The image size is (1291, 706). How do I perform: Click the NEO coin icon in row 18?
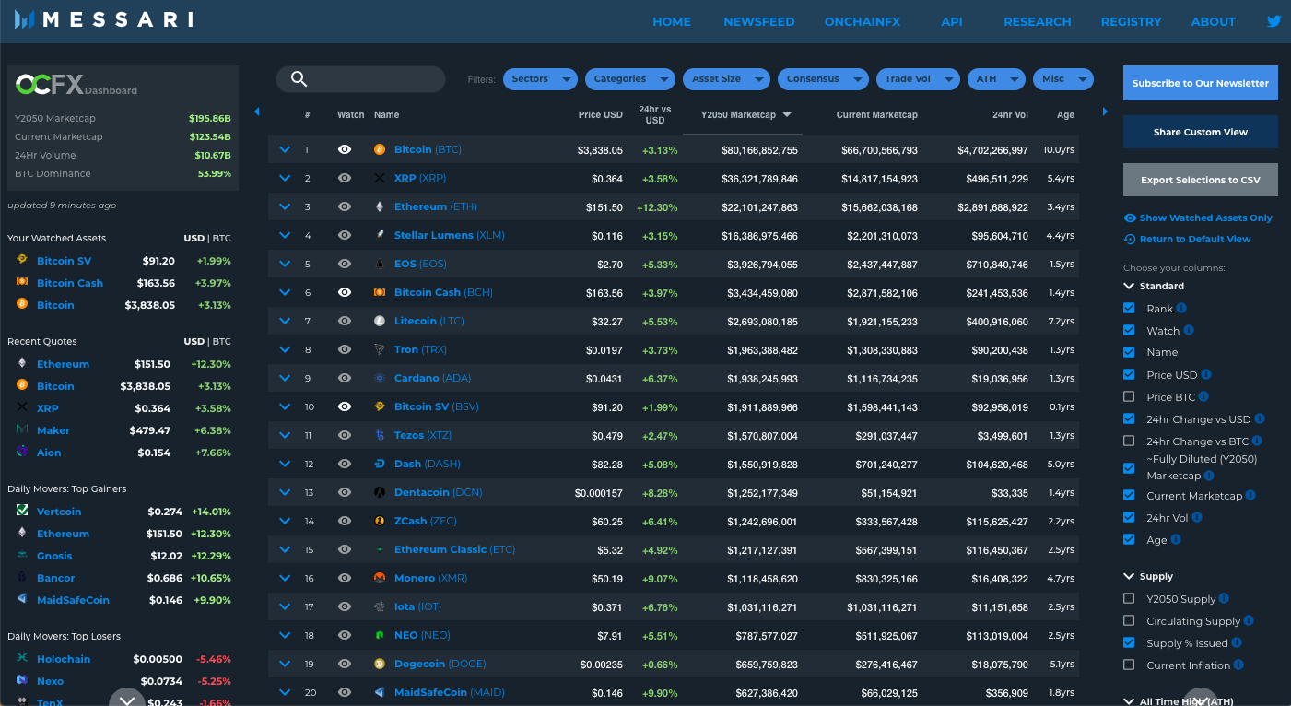point(380,635)
